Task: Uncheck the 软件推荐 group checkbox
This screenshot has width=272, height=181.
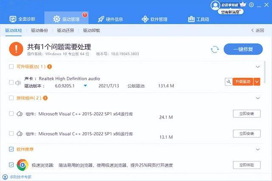Action: tap(11, 149)
